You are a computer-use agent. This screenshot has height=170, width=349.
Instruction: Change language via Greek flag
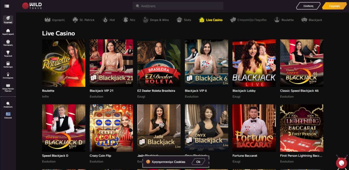coord(8,114)
